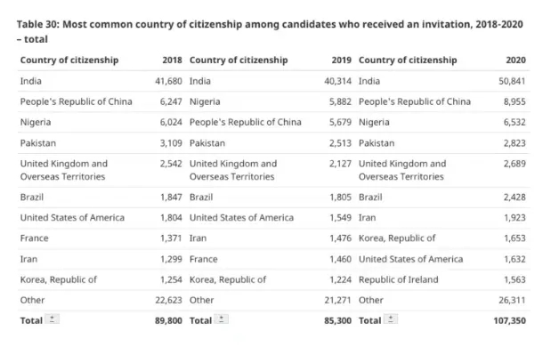Click the 2018 total value 89,800
The image size is (551, 347).
[168, 320]
